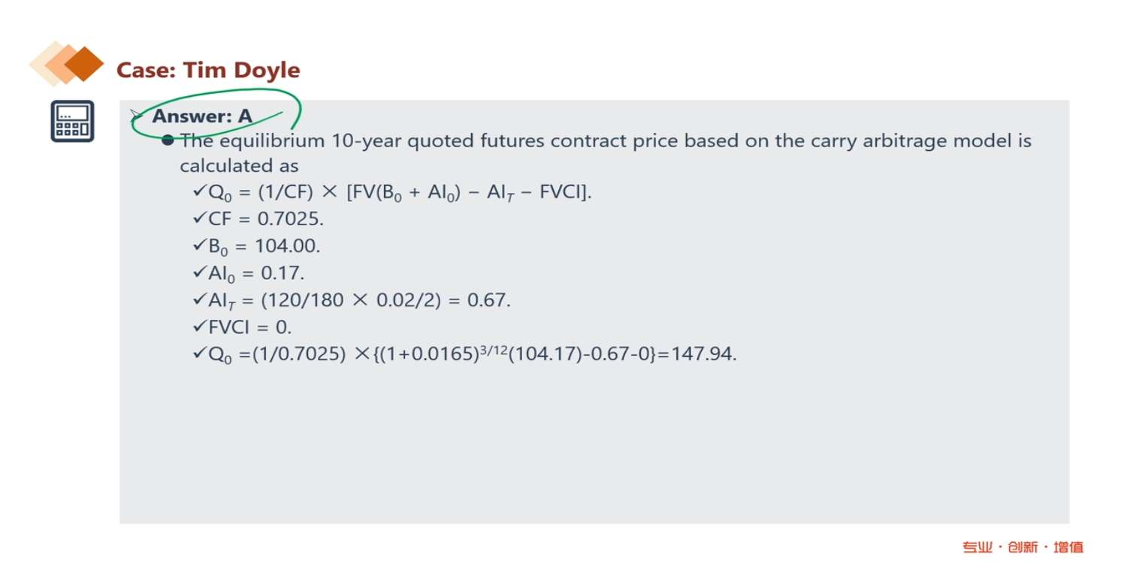Click the Chinese slogan watermark at bottom right
The height and width of the screenshot is (563, 1127).
coord(1023,547)
